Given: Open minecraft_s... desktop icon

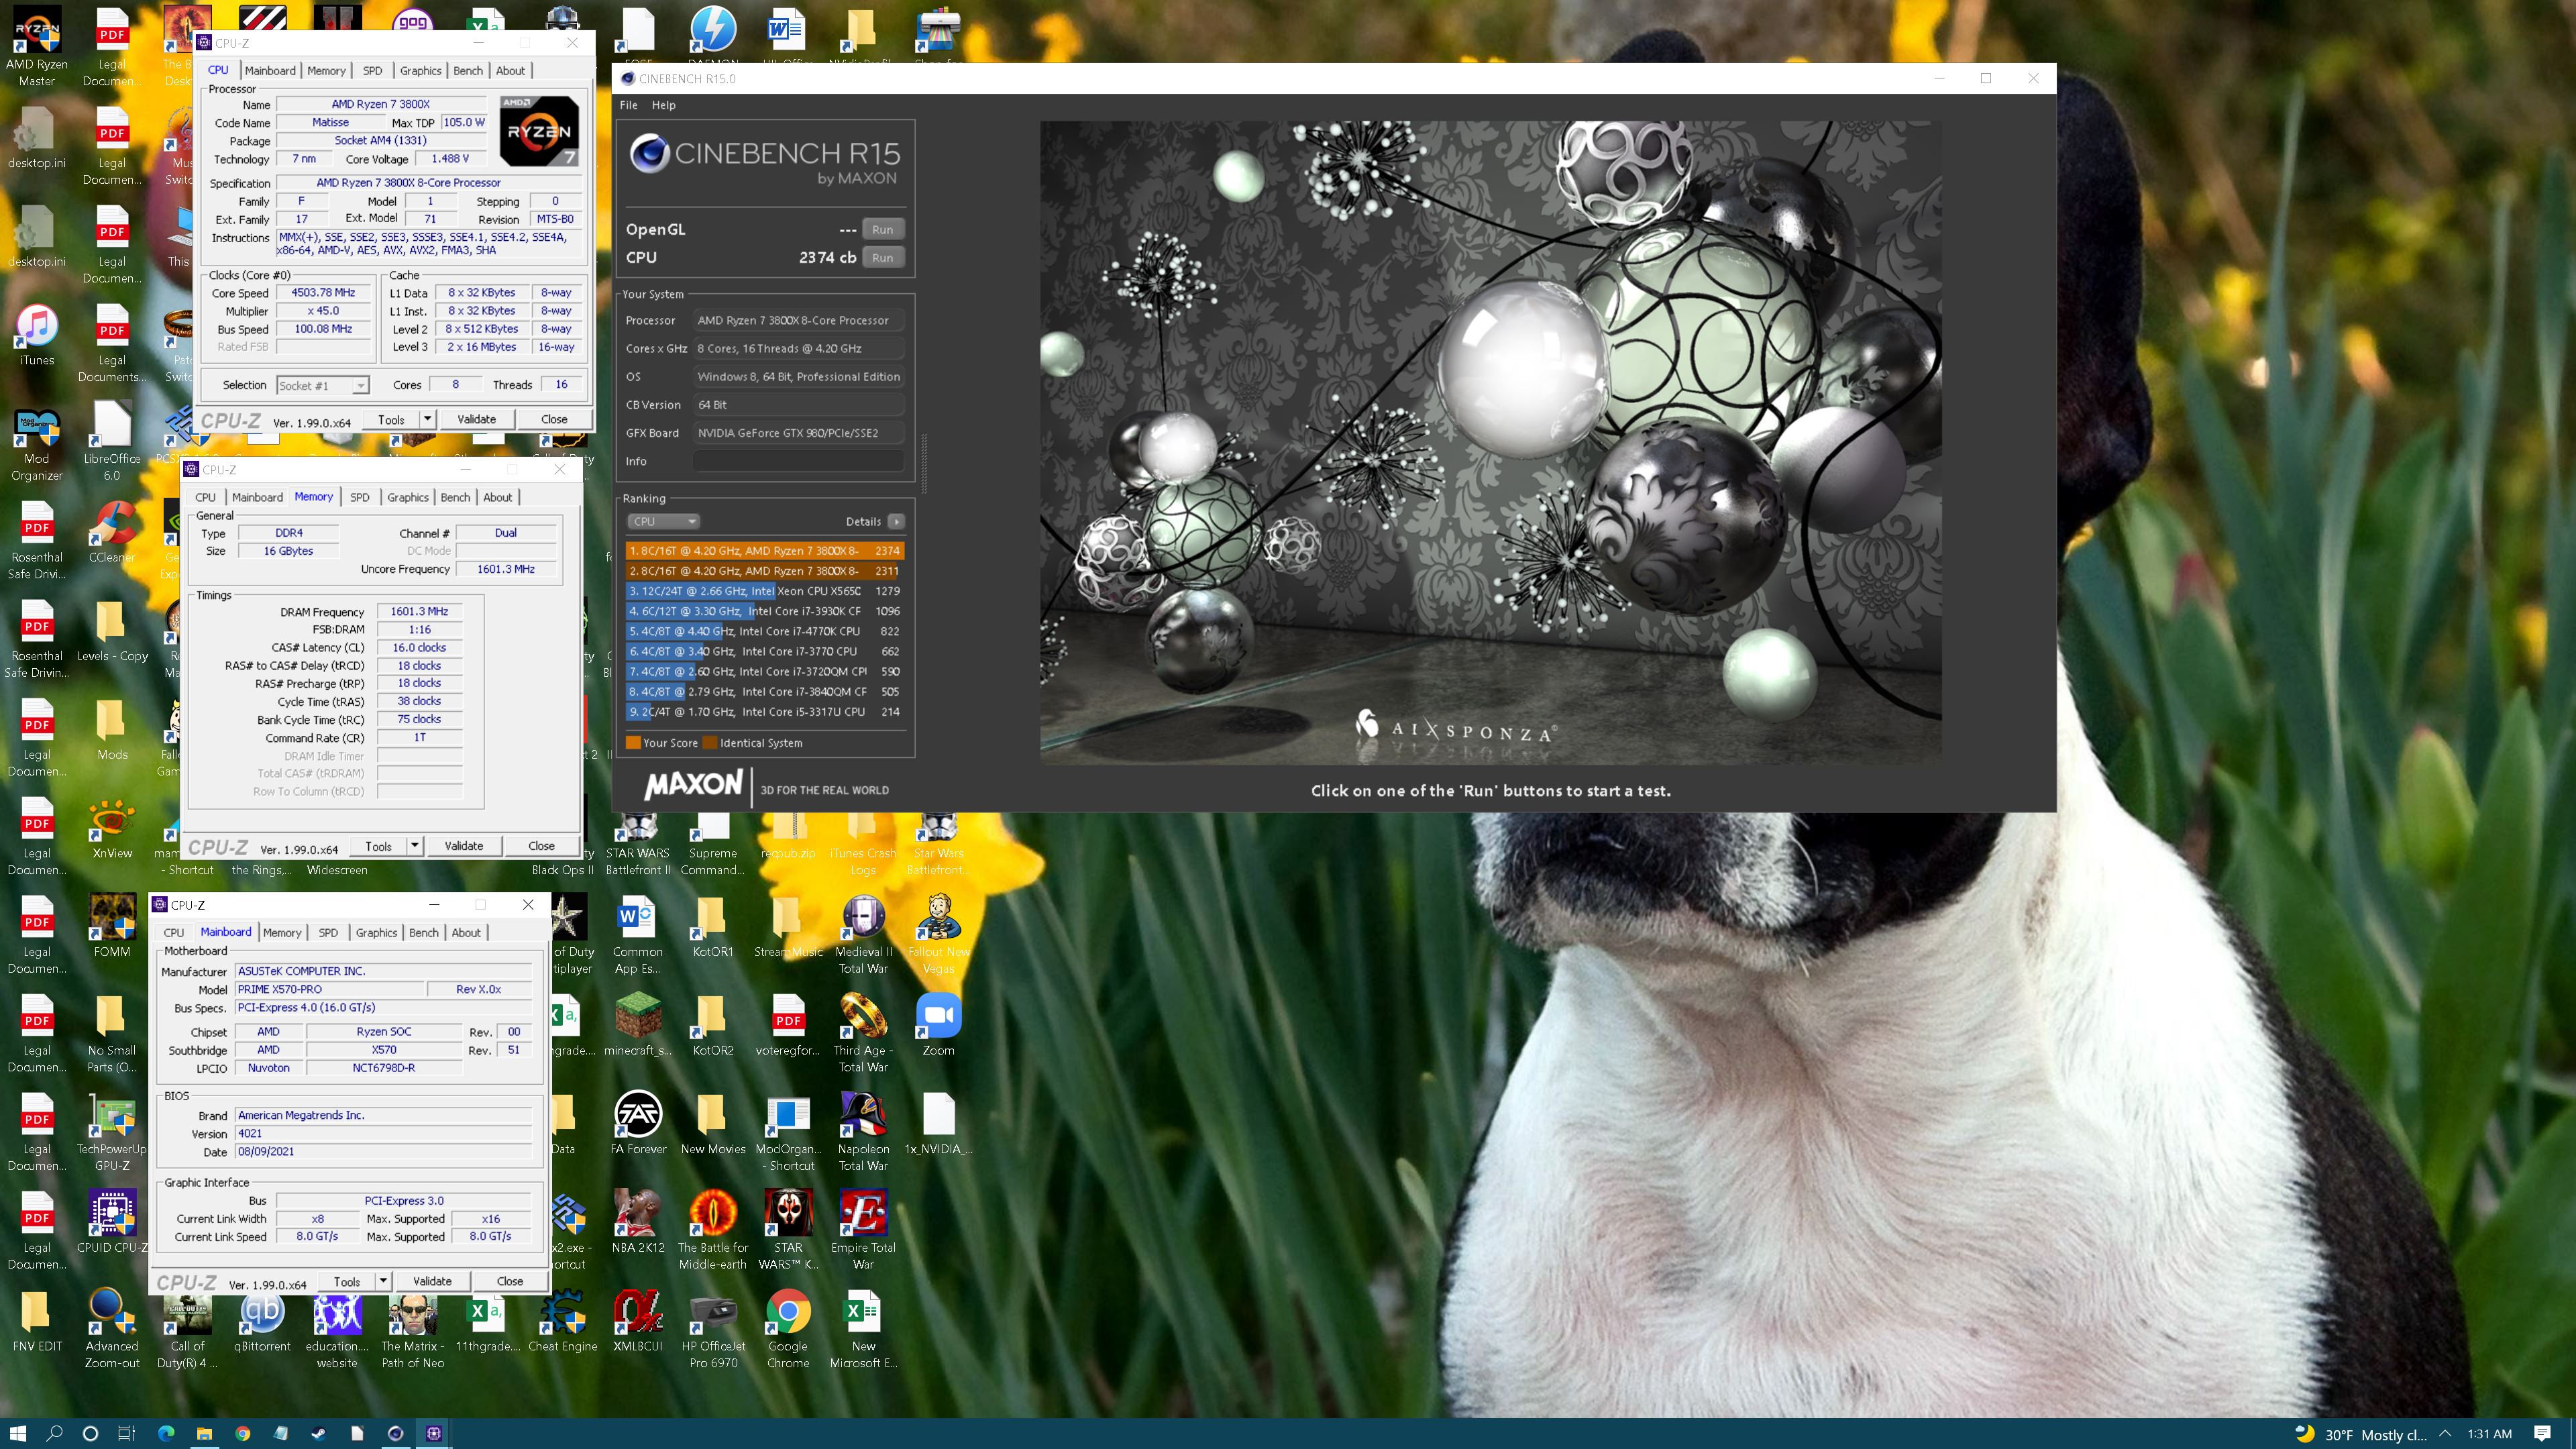Looking at the screenshot, I should coord(638,1024).
